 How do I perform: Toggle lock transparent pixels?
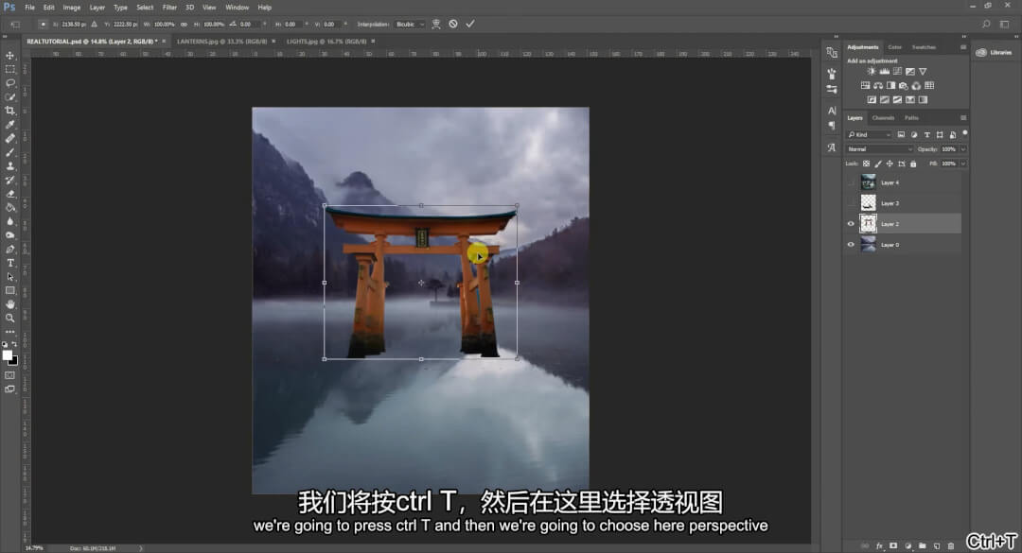coord(866,164)
